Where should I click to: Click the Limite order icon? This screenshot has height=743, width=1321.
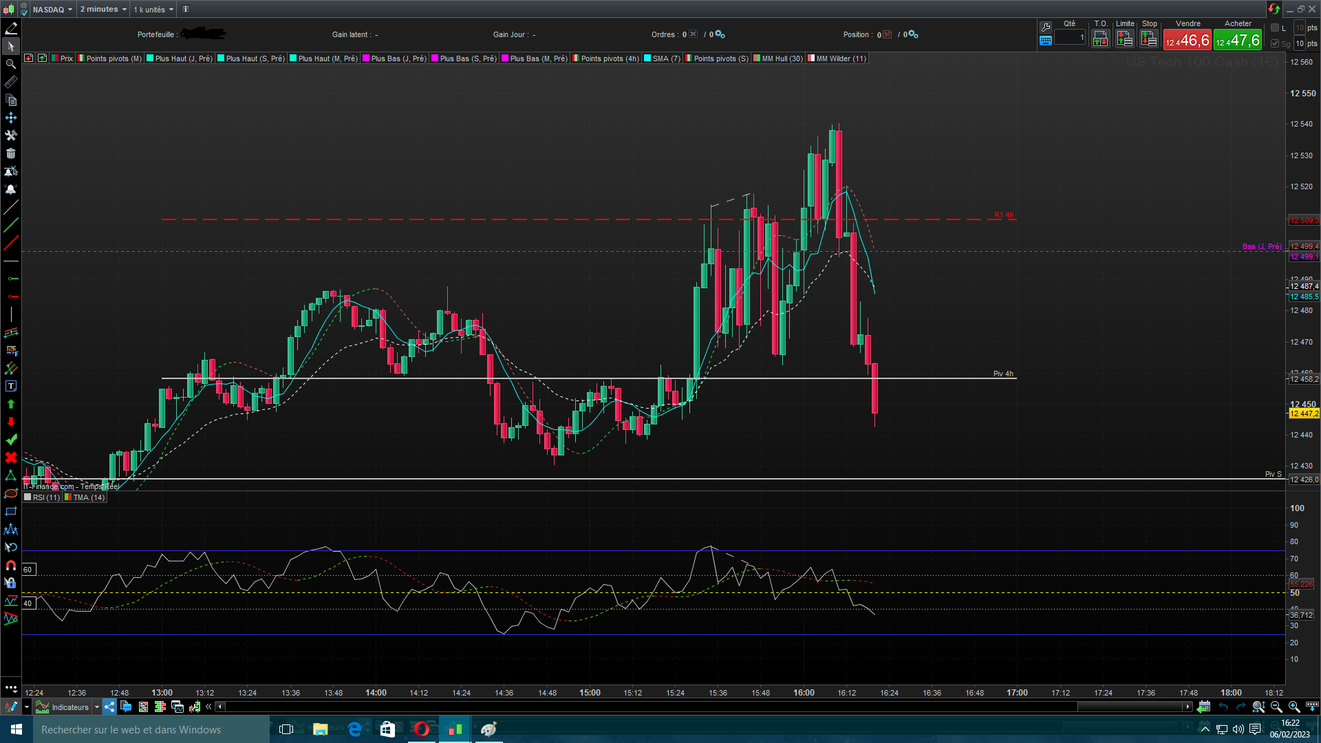(x=1125, y=39)
